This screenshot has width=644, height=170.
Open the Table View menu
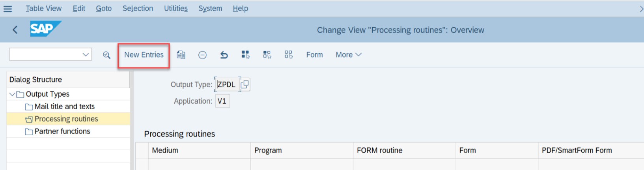coord(43,8)
